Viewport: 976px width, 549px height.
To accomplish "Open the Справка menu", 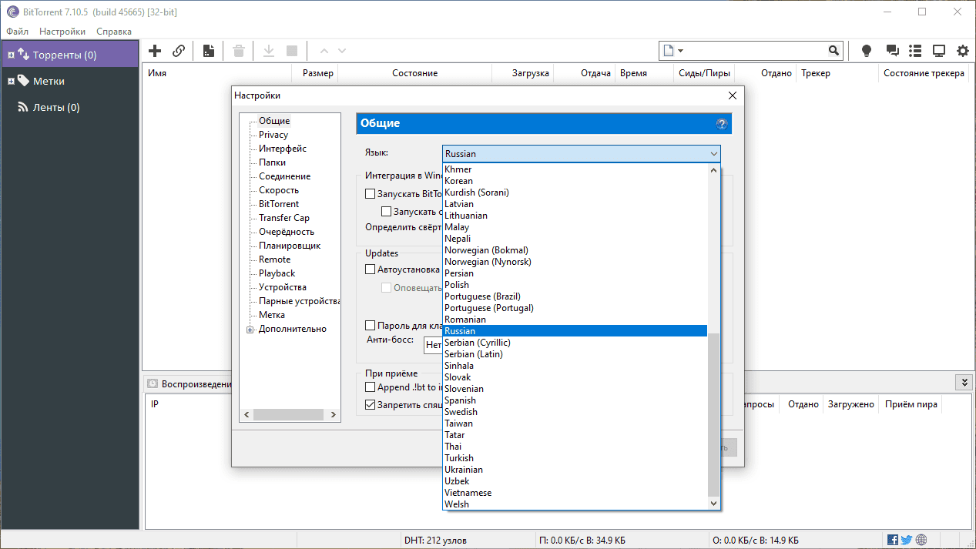I will [x=114, y=32].
